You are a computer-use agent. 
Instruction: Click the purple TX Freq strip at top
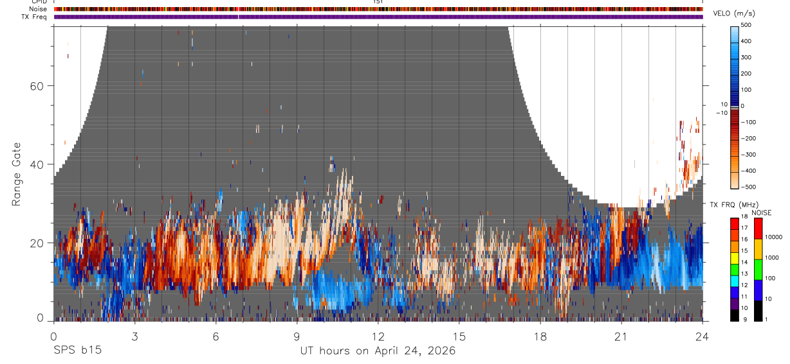click(378, 17)
